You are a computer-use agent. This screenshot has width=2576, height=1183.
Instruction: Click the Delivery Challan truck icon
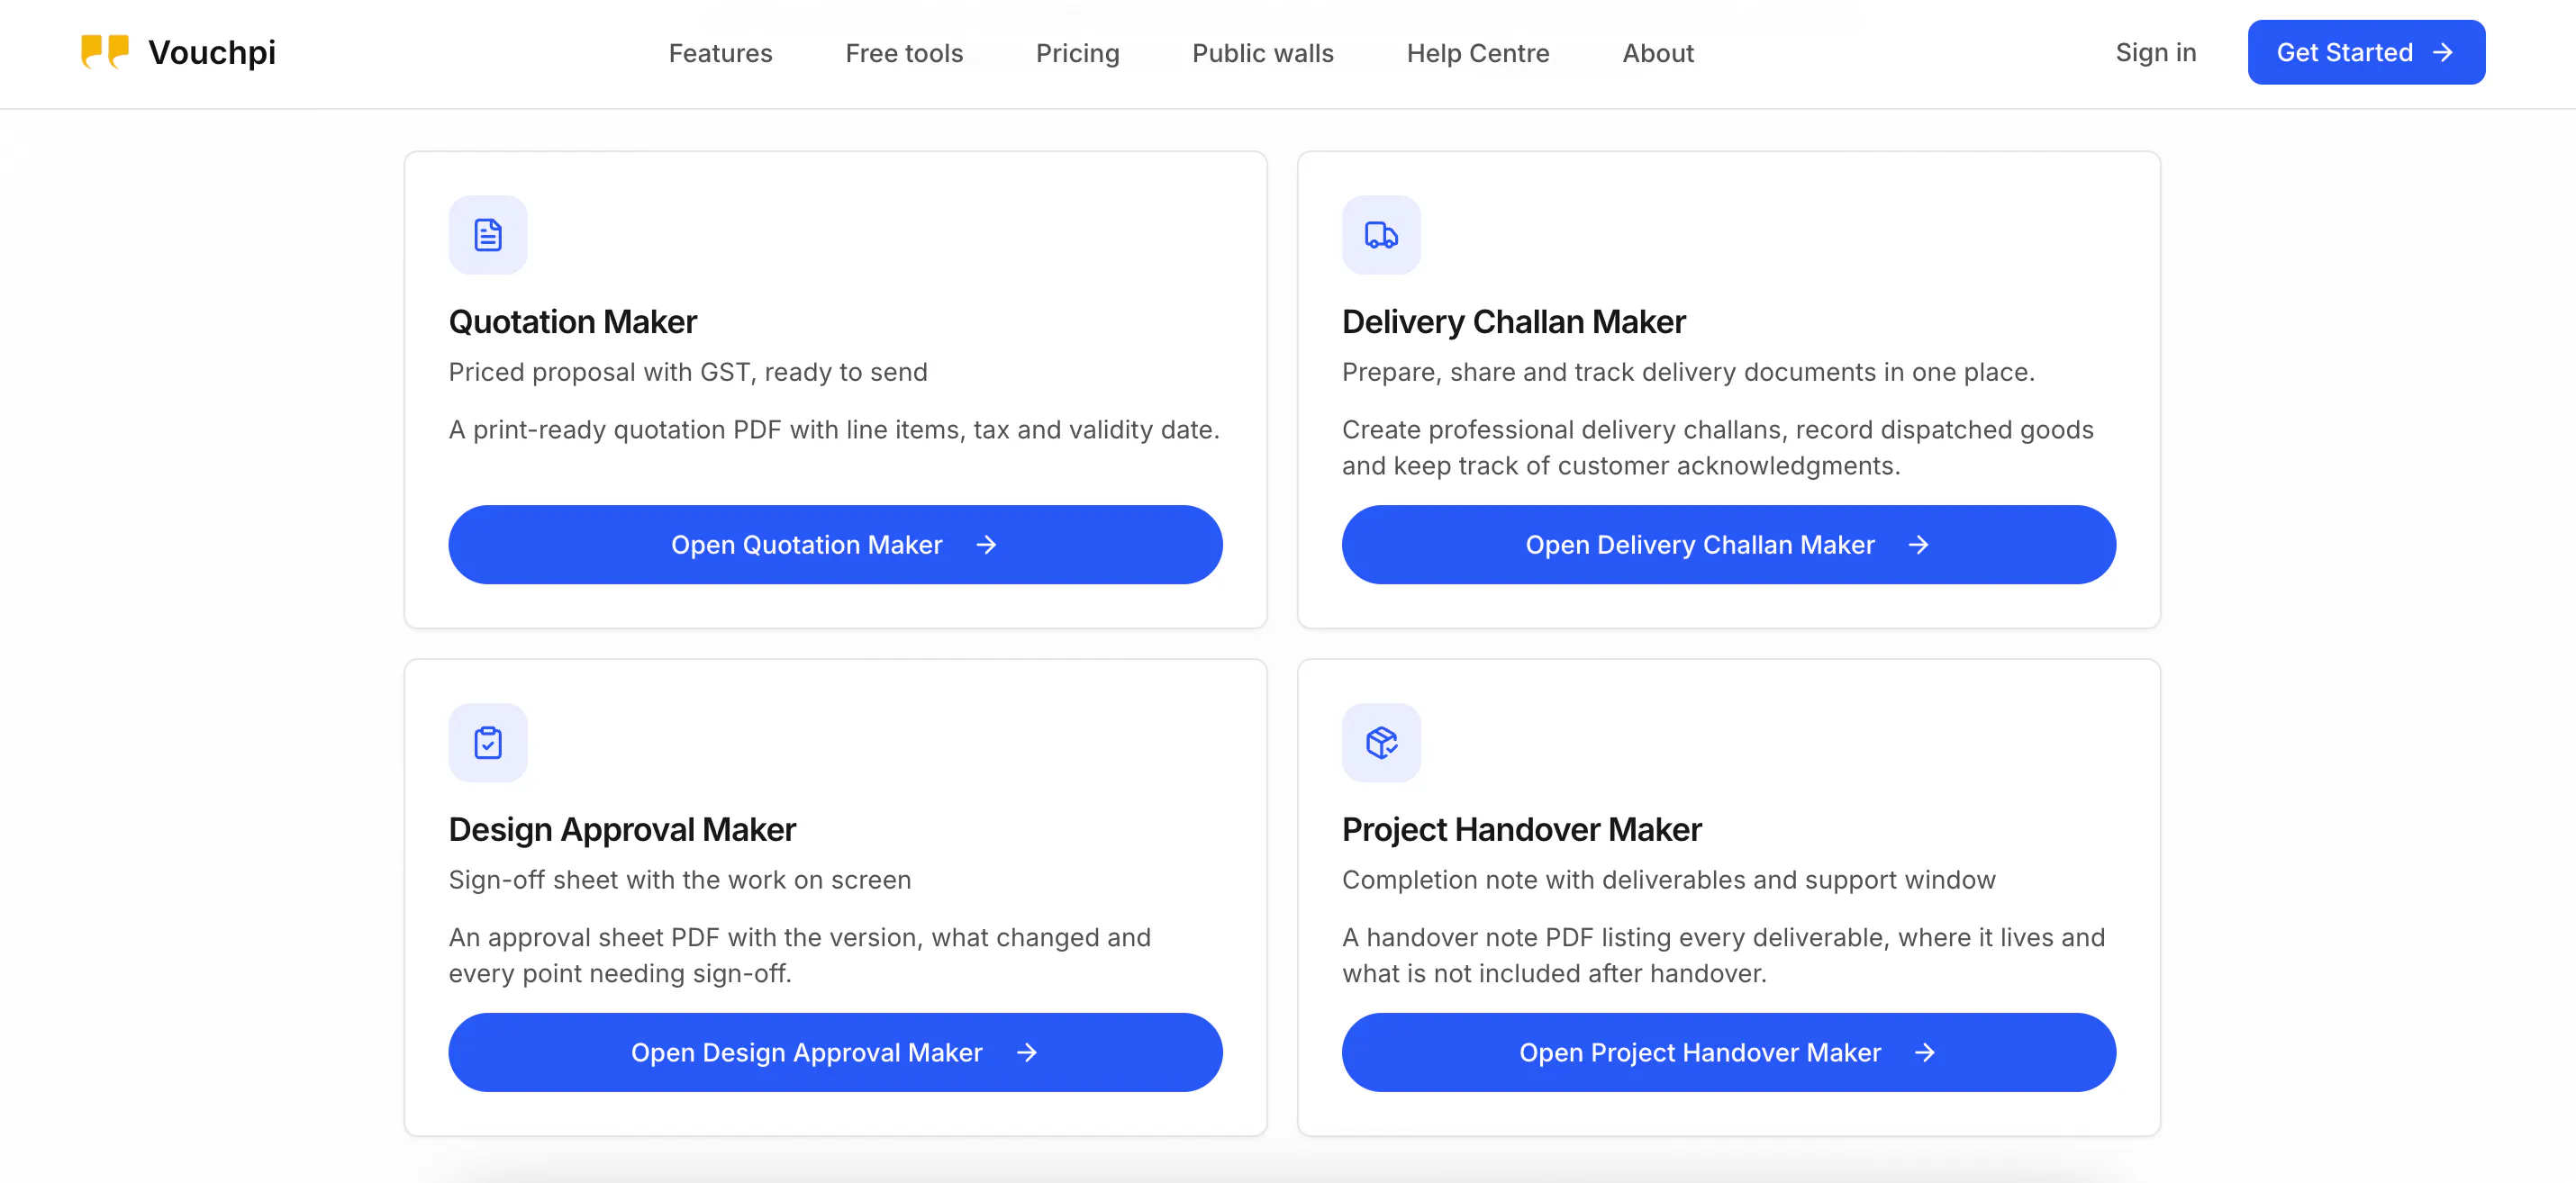(1381, 235)
